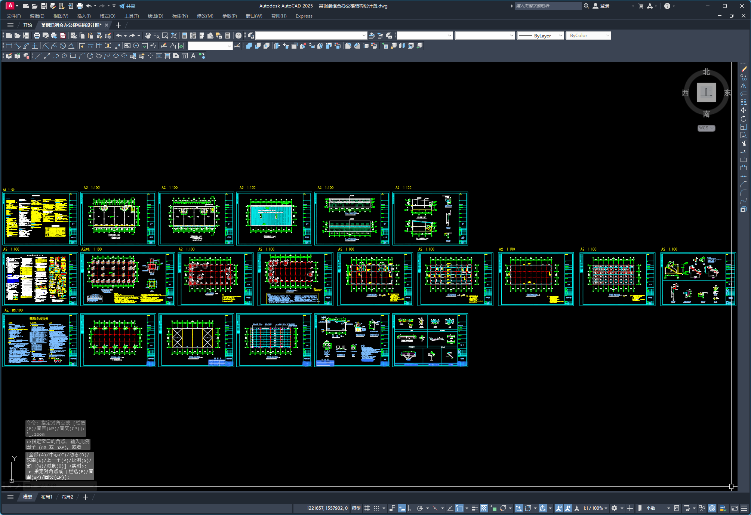
Task: Open the annotation scale 1:1 dropdown
Action: point(595,508)
